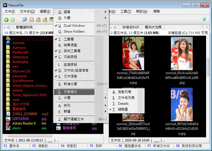
Task: Choose the Details list style
Action: [123, 103]
